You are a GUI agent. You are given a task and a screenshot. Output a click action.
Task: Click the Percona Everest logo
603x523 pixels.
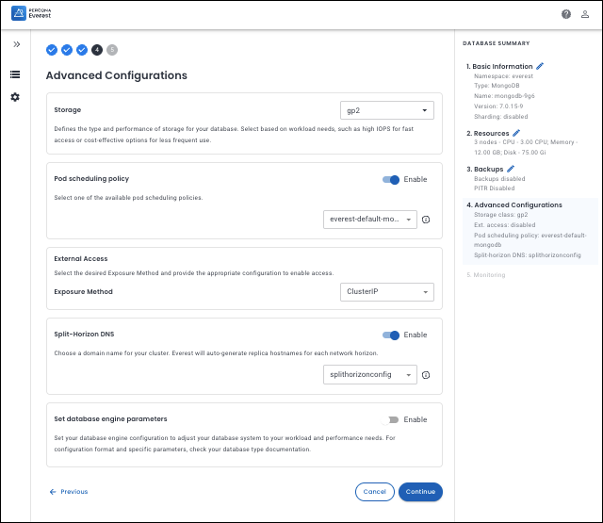(34, 13)
